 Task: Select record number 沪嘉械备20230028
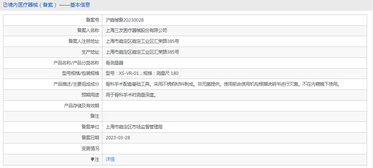point(124,20)
